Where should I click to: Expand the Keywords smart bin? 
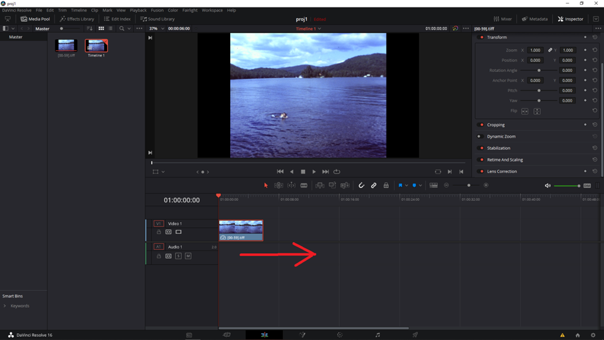[x=4, y=306]
